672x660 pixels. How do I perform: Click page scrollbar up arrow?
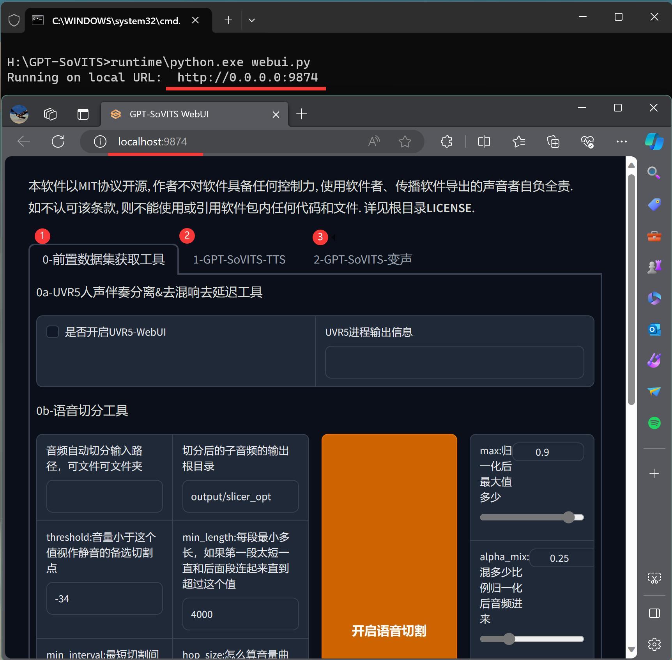(631, 165)
